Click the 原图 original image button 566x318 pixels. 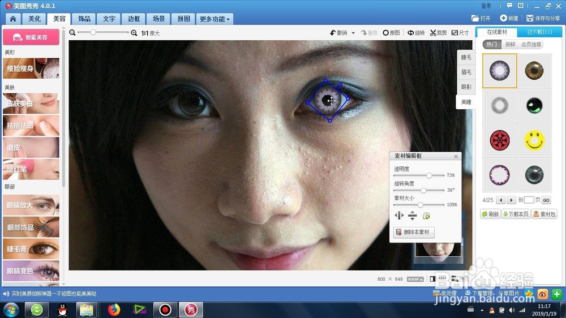pos(391,33)
